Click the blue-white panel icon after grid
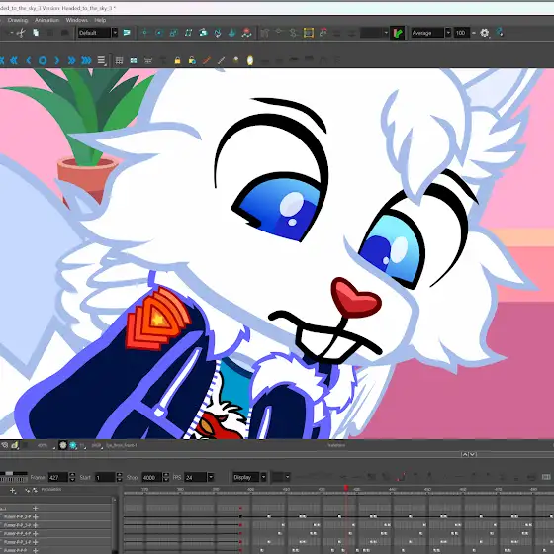The image size is (554, 554). 134,60
